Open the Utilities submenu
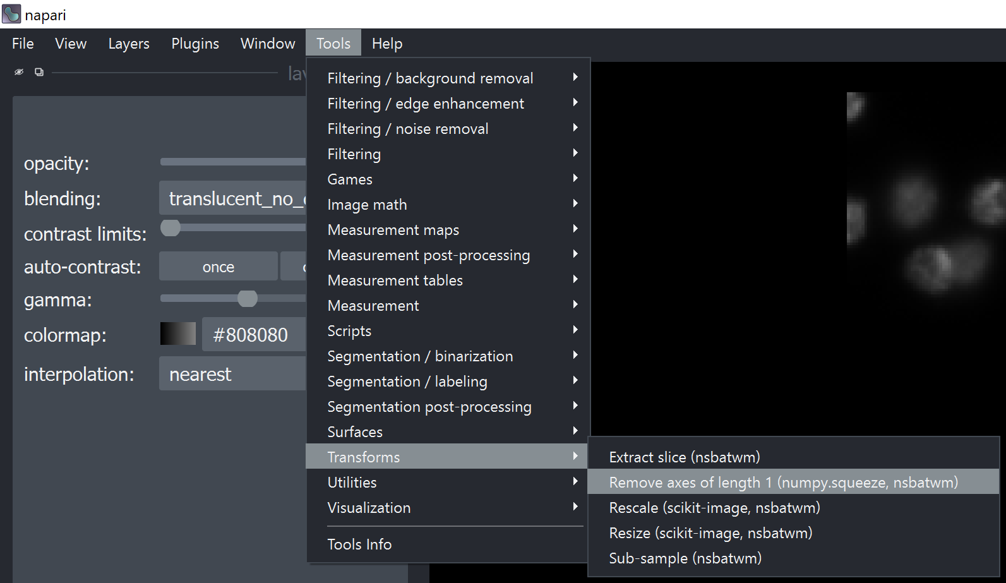Viewport: 1006px width, 583px height. click(x=448, y=482)
